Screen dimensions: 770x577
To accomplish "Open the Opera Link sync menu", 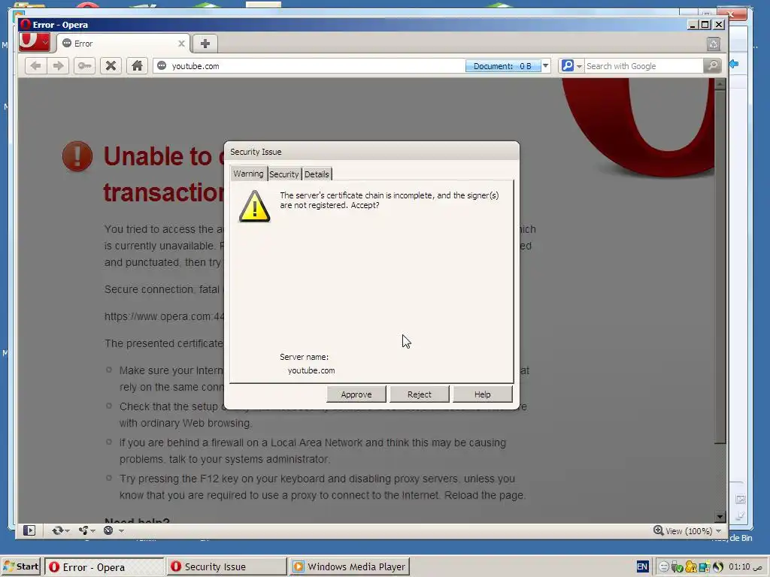I will (61, 530).
